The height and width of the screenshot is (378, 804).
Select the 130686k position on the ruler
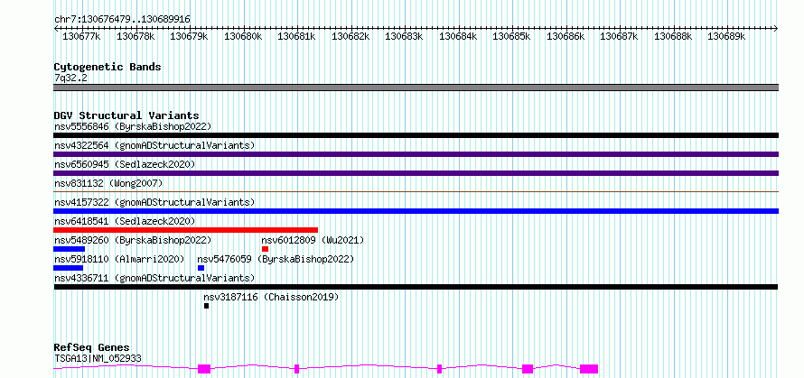click(566, 36)
